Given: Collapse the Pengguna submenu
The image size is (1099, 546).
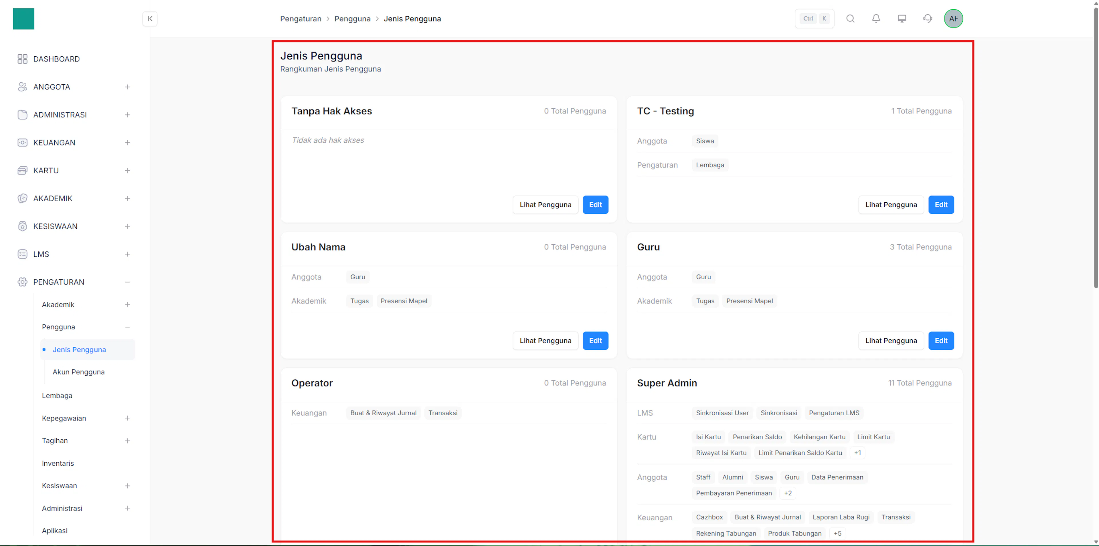Looking at the screenshot, I should 127,327.
